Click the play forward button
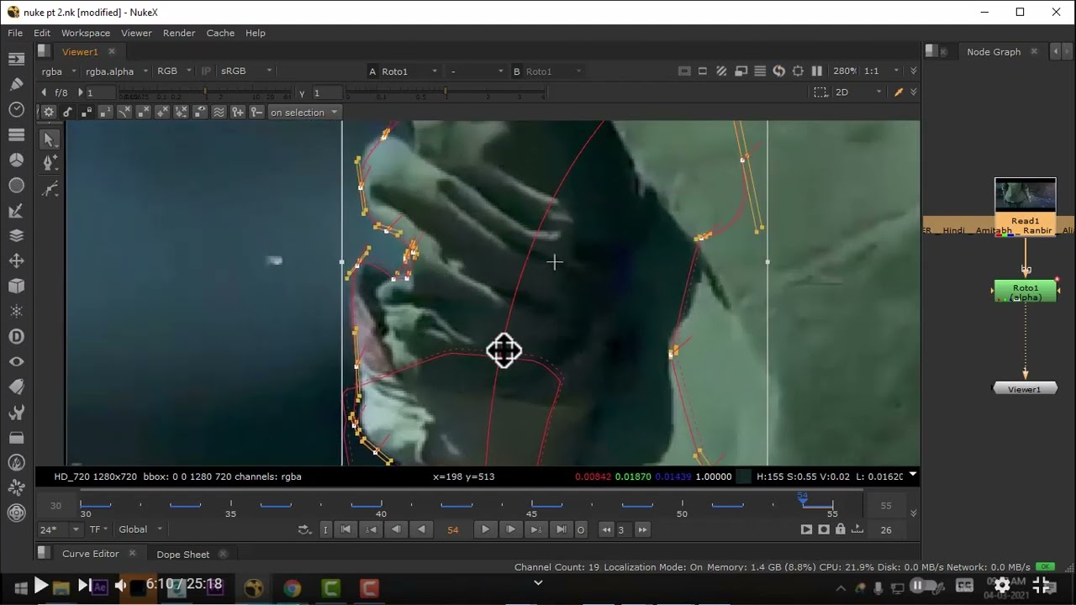1076x605 pixels. [485, 529]
